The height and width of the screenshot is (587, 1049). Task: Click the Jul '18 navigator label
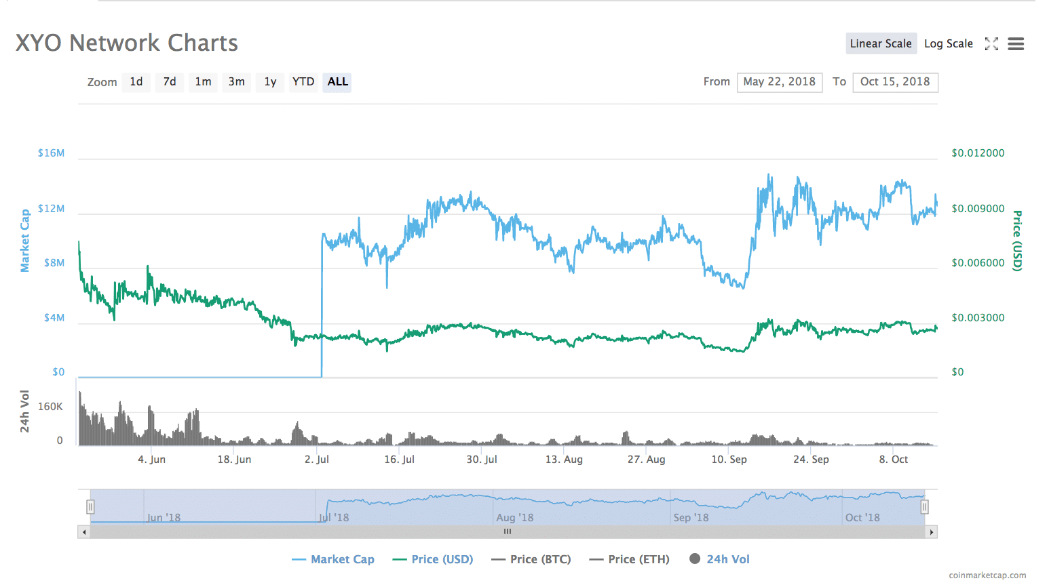334,518
